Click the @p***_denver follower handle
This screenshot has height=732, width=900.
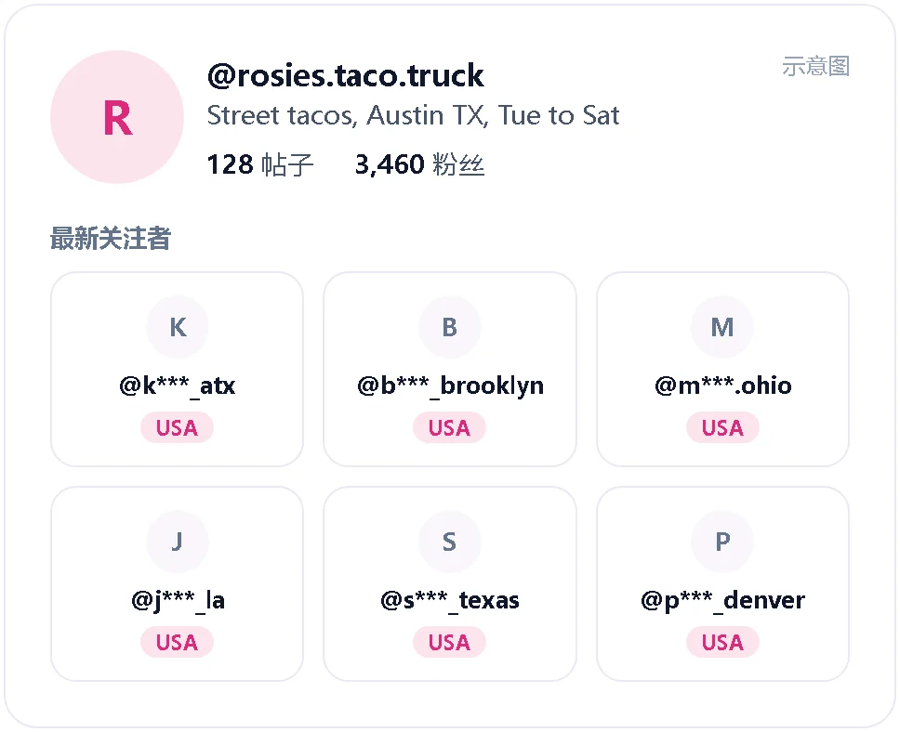(x=722, y=600)
